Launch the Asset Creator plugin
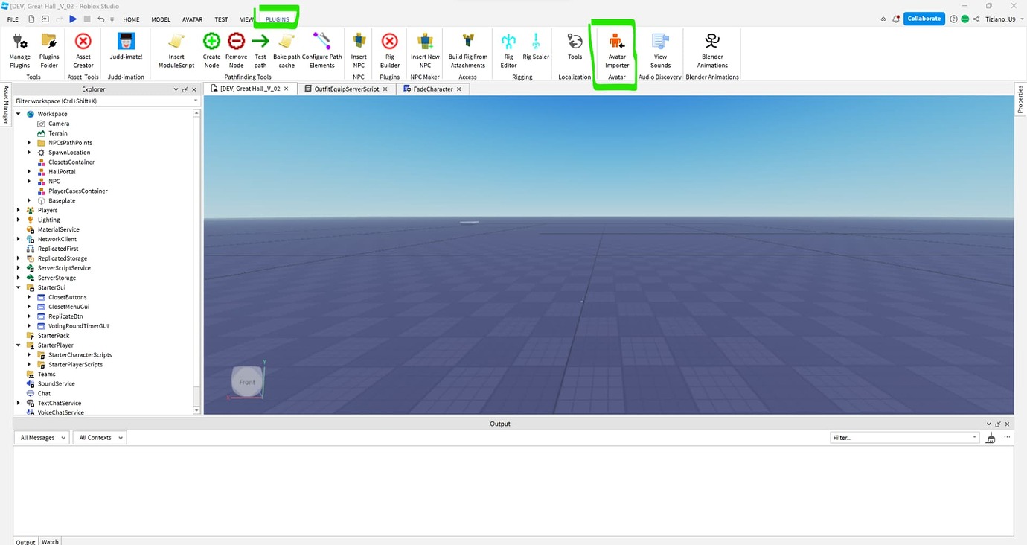The image size is (1027, 545). 83,50
